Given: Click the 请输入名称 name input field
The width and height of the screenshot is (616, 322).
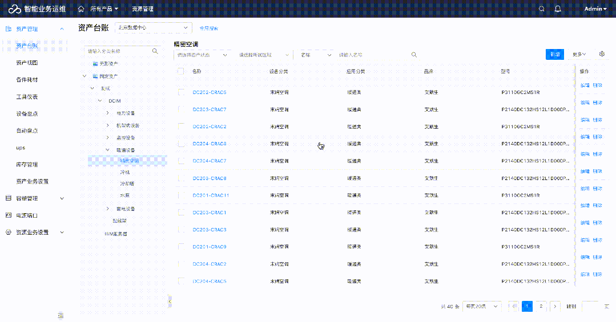Looking at the screenshot, I should (x=371, y=55).
